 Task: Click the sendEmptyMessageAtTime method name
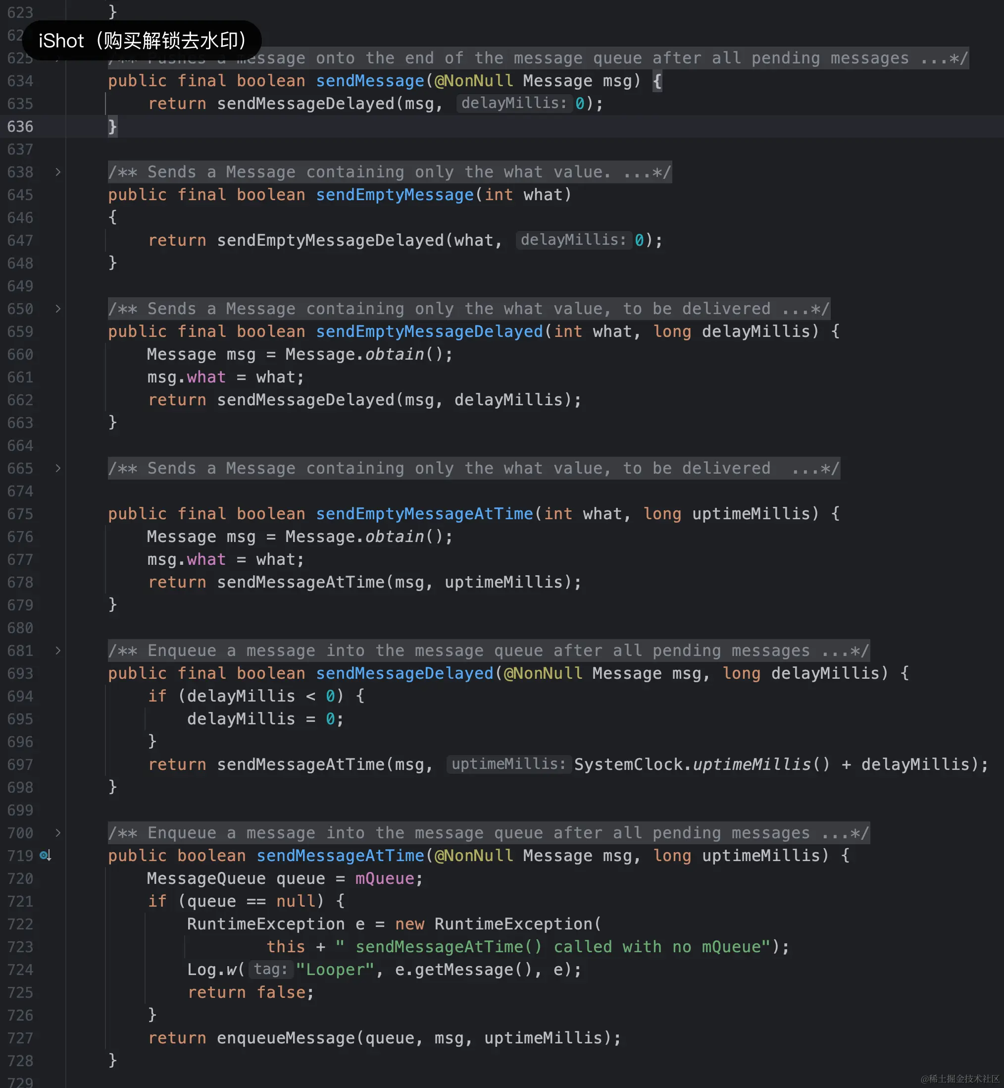click(x=424, y=514)
